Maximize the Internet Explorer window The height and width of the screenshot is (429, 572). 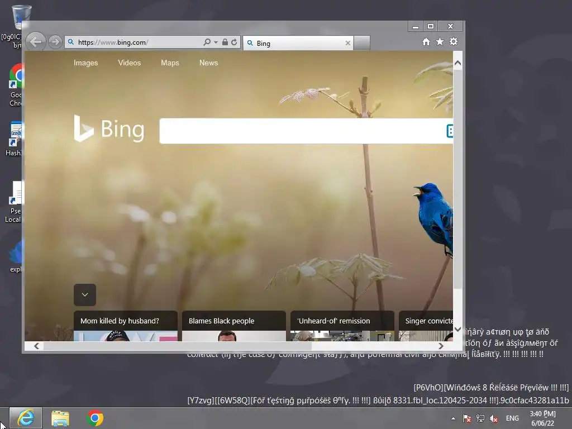[431, 26]
